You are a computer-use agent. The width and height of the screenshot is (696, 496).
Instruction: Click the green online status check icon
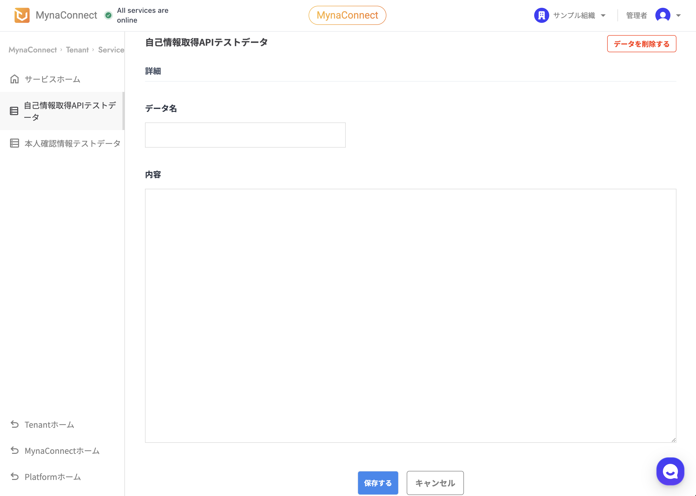coord(108,15)
